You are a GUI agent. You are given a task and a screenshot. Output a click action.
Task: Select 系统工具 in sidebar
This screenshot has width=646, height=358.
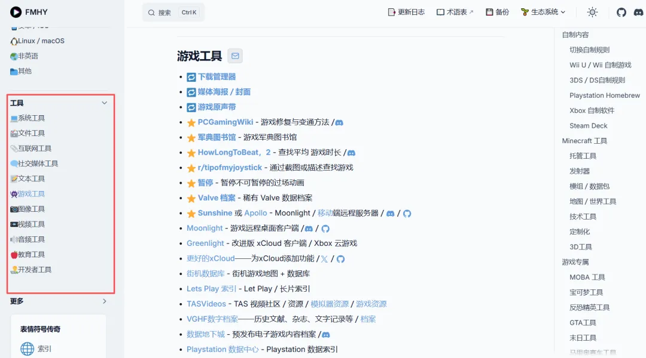(x=28, y=118)
